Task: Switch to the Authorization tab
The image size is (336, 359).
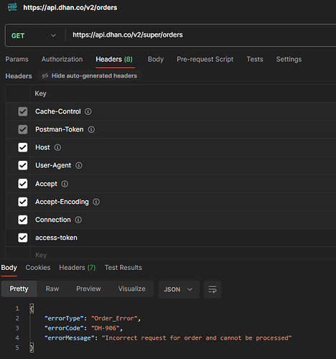Action: coord(62,59)
